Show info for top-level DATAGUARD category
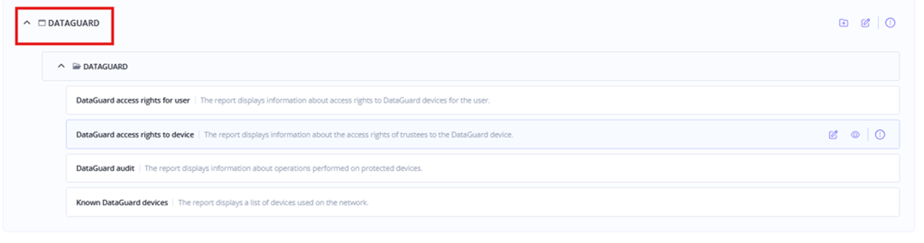The width and height of the screenshot is (924, 243). pos(890,23)
